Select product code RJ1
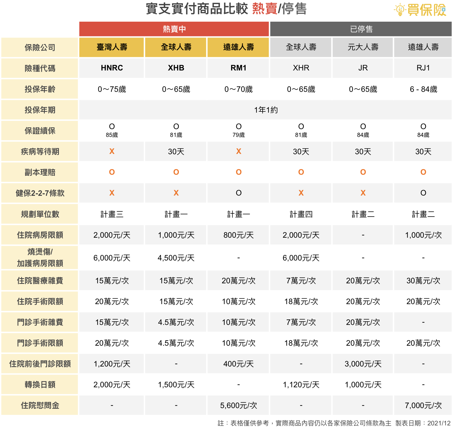 pos(423,68)
